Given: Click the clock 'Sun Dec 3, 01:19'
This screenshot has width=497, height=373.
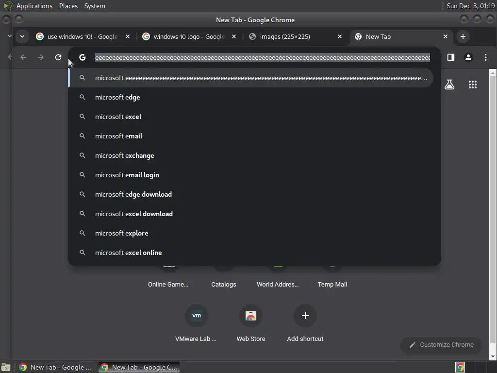Looking at the screenshot, I should [471, 6].
